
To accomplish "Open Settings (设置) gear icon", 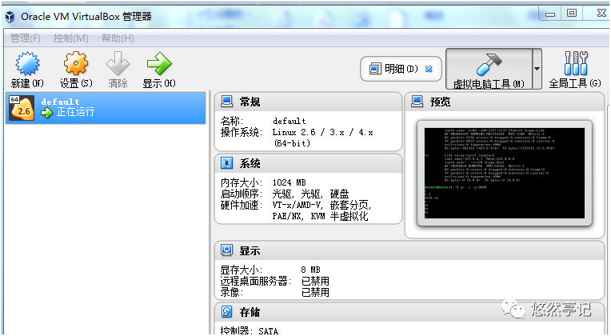I will coord(76,63).
